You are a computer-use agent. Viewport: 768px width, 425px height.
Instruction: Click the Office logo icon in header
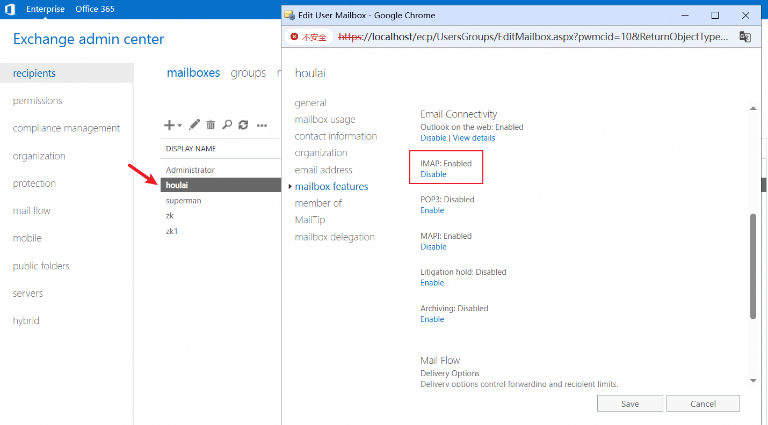coord(10,9)
